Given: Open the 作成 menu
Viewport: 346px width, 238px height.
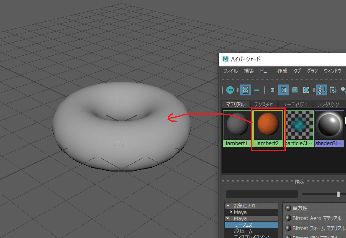Looking at the screenshot, I should click(x=282, y=71).
